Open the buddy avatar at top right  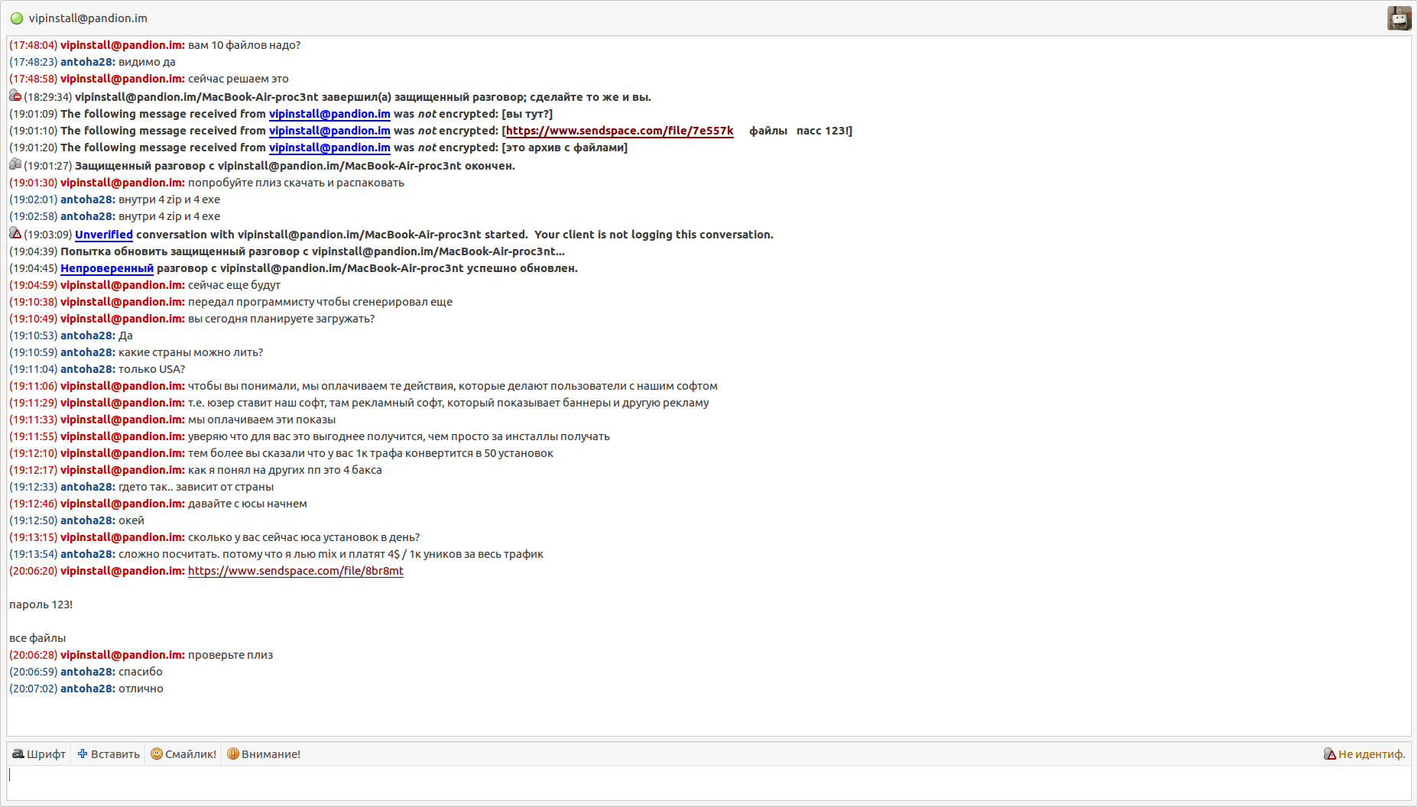1400,18
